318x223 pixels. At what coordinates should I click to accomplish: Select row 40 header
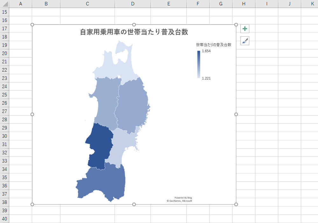pos(4,219)
